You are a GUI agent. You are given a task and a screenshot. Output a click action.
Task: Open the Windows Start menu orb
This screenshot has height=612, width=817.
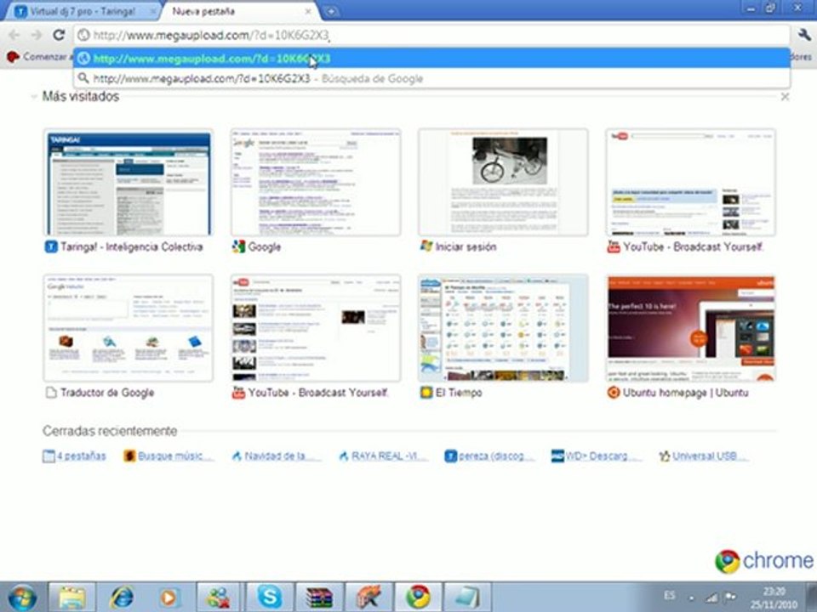tap(22, 598)
